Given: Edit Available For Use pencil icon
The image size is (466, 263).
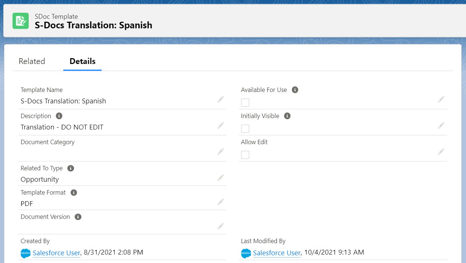Looking at the screenshot, I should (x=441, y=99).
